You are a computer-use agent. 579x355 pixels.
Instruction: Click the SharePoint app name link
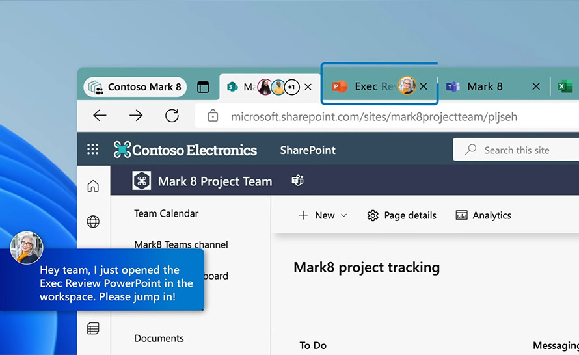pos(308,150)
